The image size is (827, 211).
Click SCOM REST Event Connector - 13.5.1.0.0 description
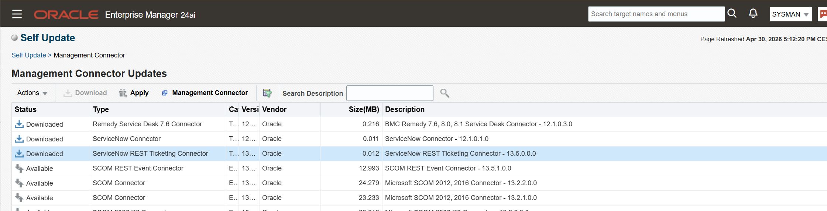[448, 168]
